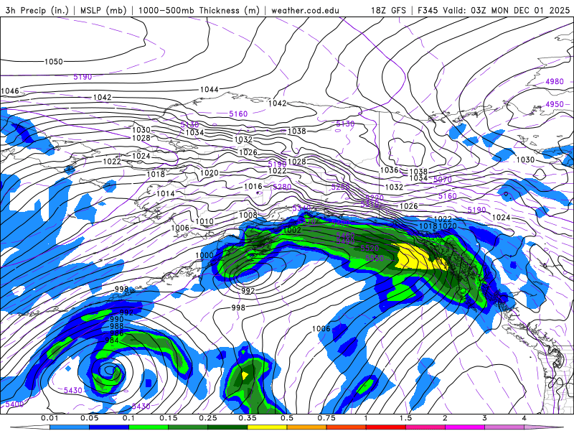Click the 0.15 legend value label
574x431 pixels.
pyautogui.click(x=169, y=418)
